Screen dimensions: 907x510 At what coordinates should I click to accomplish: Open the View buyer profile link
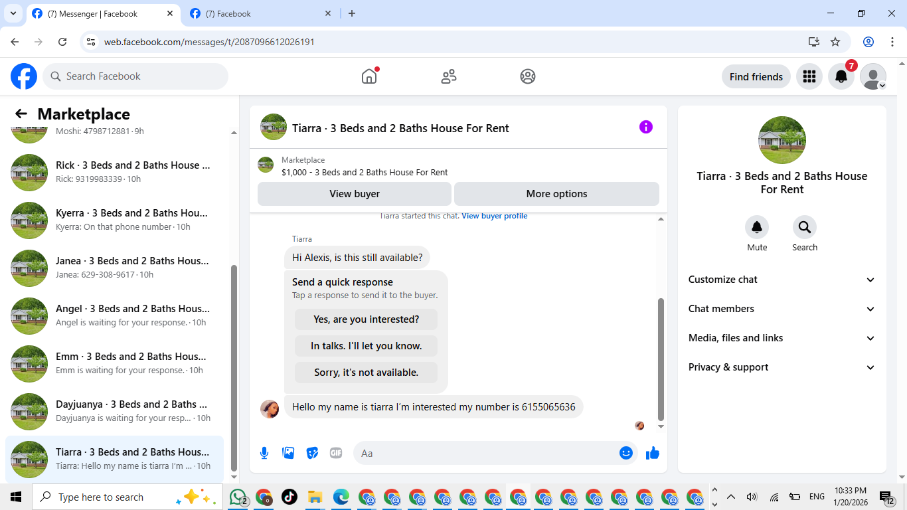pyautogui.click(x=495, y=216)
